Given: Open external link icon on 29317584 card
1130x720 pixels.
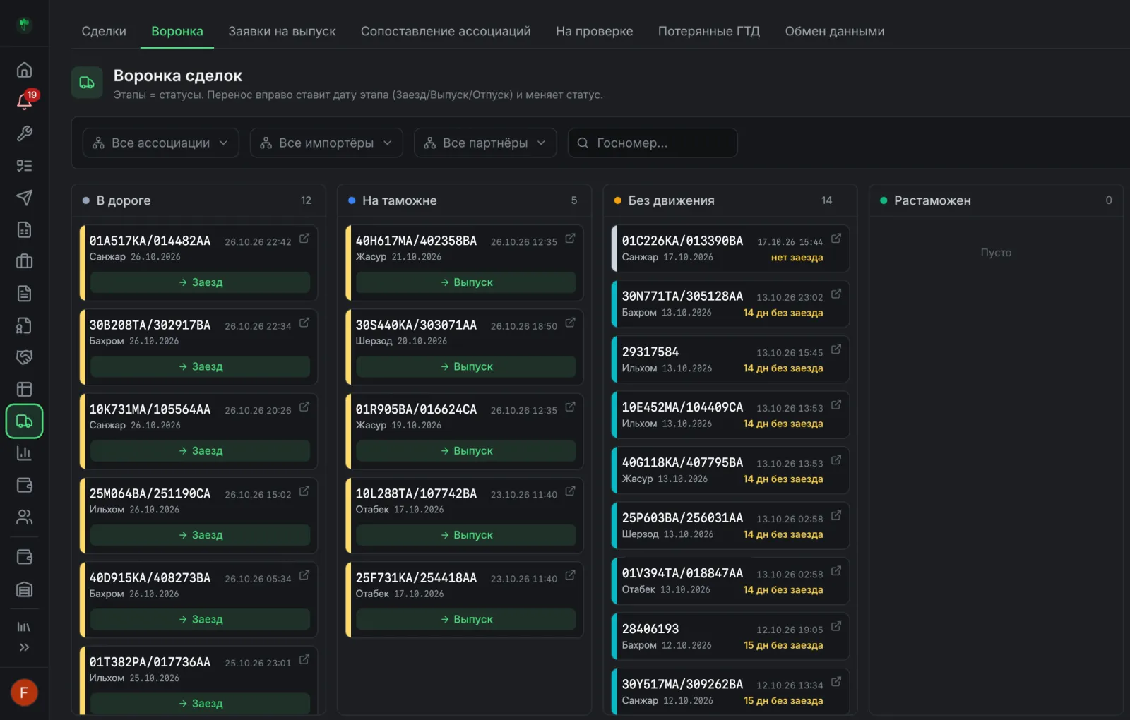Looking at the screenshot, I should (x=836, y=349).
